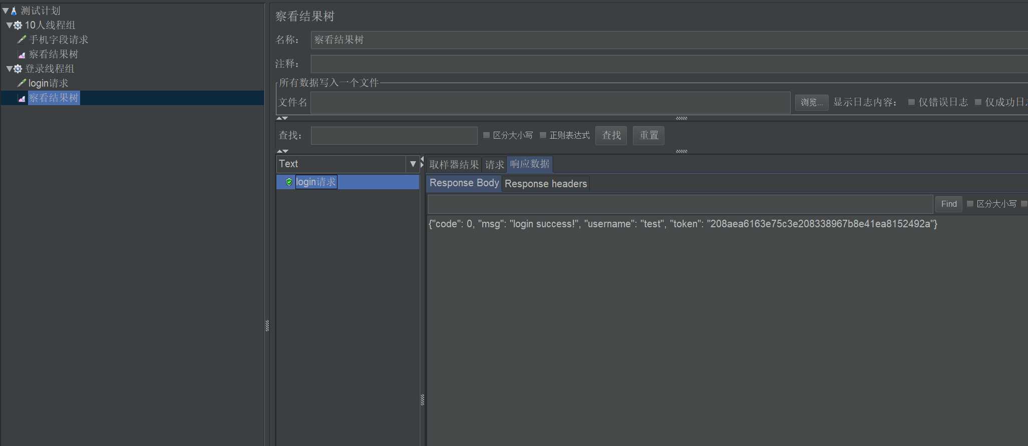Viewport: 1028px width, 446px height.
Task: Collapse the search panel using the divider arrows above Text
Action: click(x=280, y=151)
